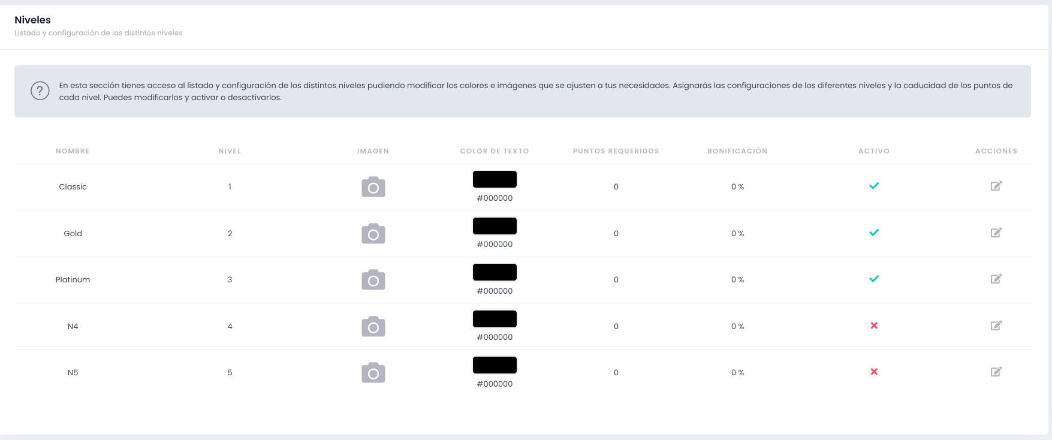Screen dimensions: 1052x440
Task: Select the Gold level name
Action: click(x=73, y=233)
